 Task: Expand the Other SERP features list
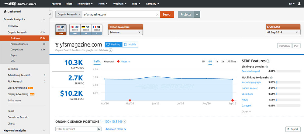click(246, 112)
